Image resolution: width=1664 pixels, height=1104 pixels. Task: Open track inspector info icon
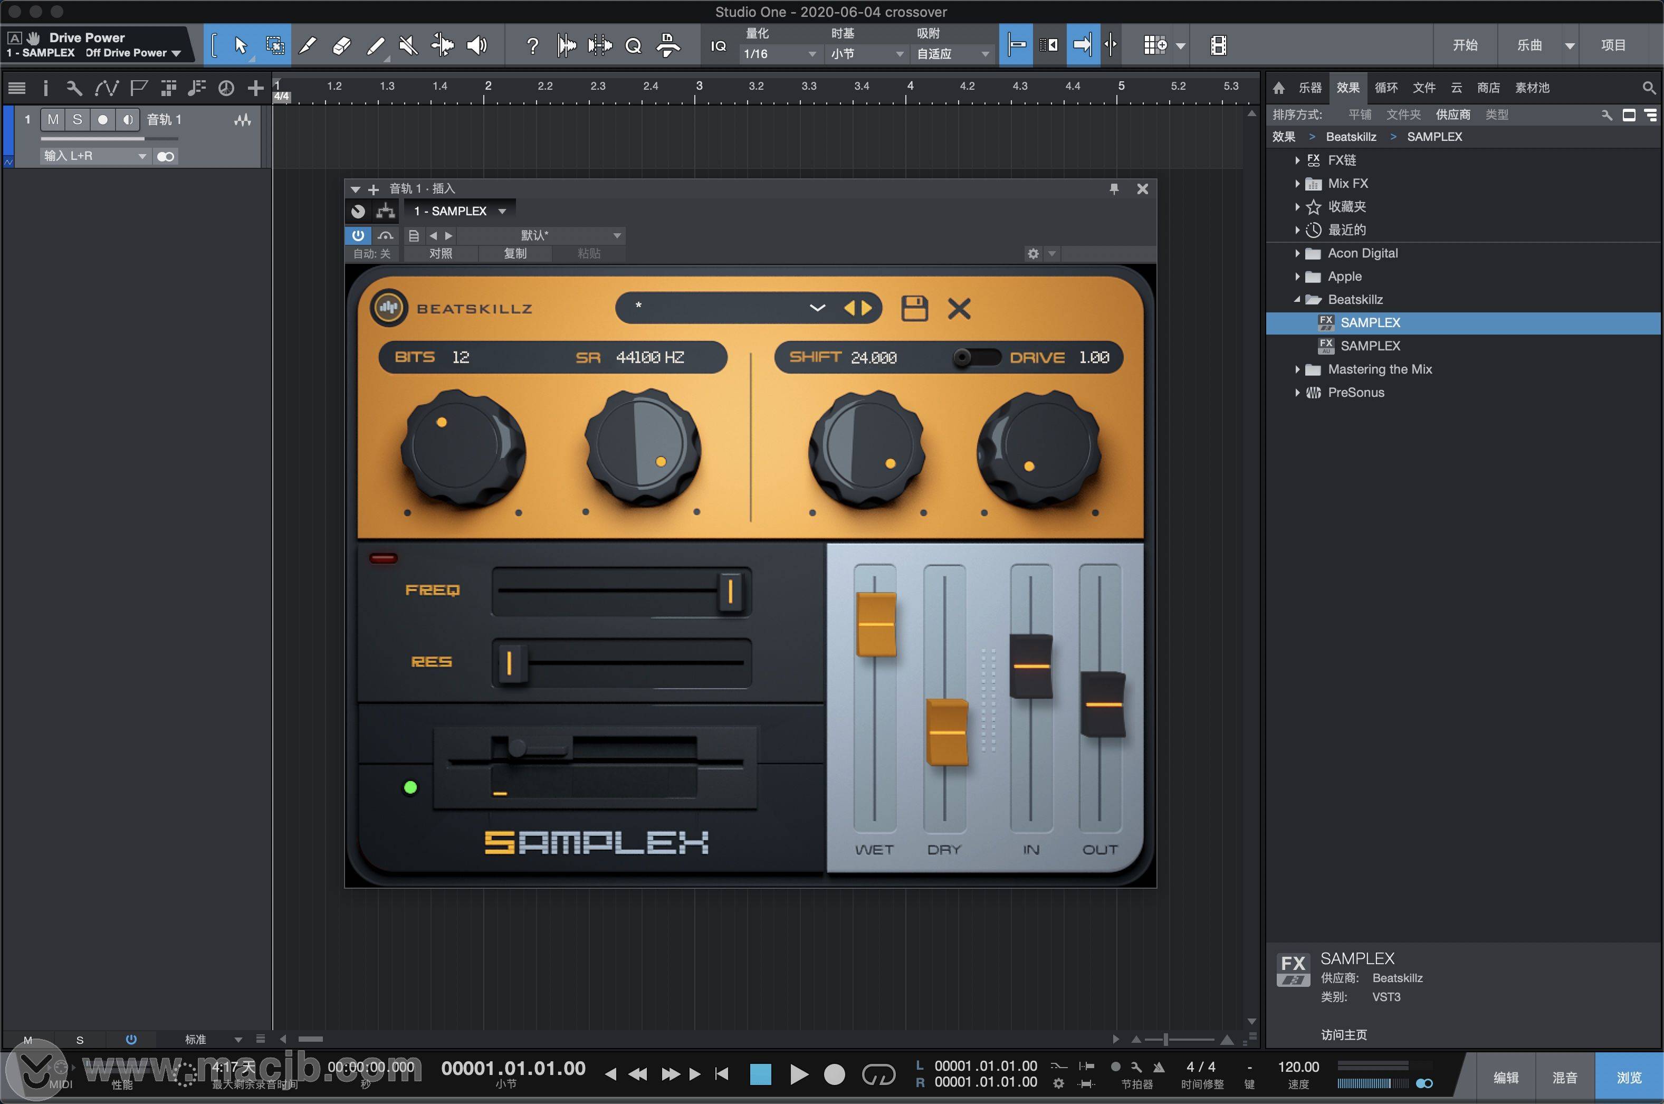[x=46, y=88]
